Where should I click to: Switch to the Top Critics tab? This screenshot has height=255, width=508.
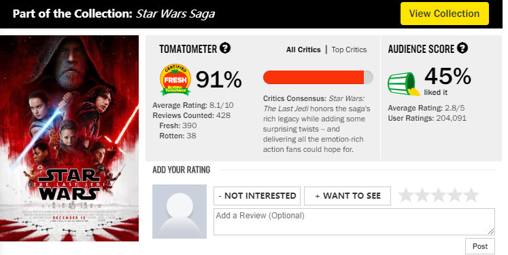point(349,50)
